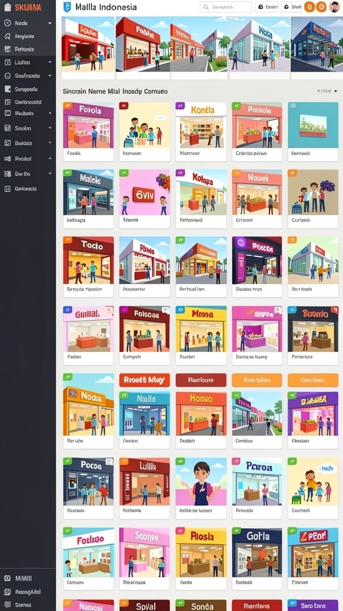Open the sort dropdown at the section's right edge

click(x=327, y=91)
